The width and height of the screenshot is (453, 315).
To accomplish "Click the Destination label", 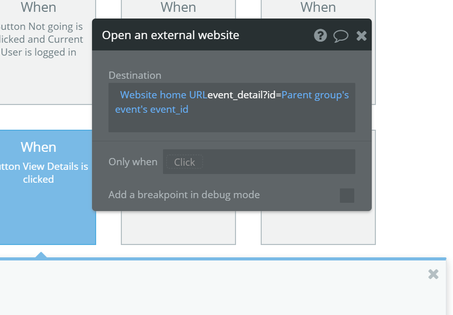I will pyautogui.click(x=135, y=76).
